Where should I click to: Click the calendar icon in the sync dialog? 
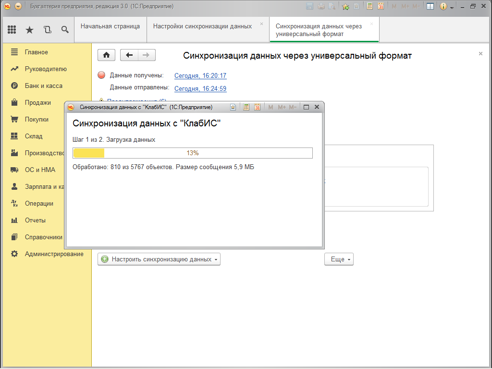(258, 107)
